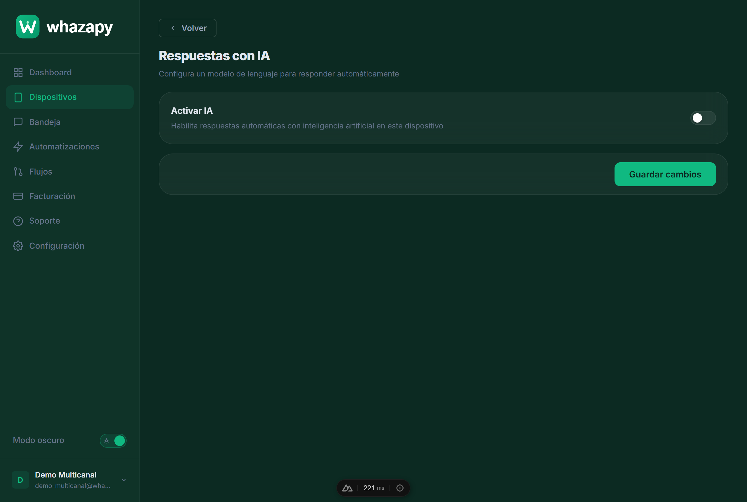Click the devtools inspector target icon
Image resolution: width=747 pixels, height=502 pixels.
tap(400, 488)
